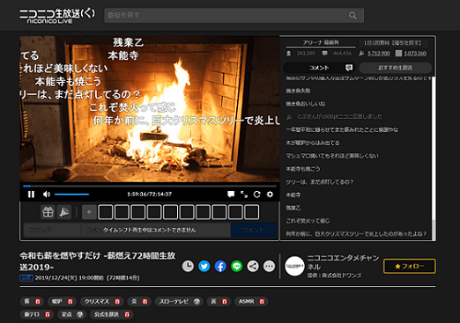Image resolution: width=460 pixels, height=323 pixels.
Task: Click the question-mark icon beside 定点
Action: click(80, 314)
